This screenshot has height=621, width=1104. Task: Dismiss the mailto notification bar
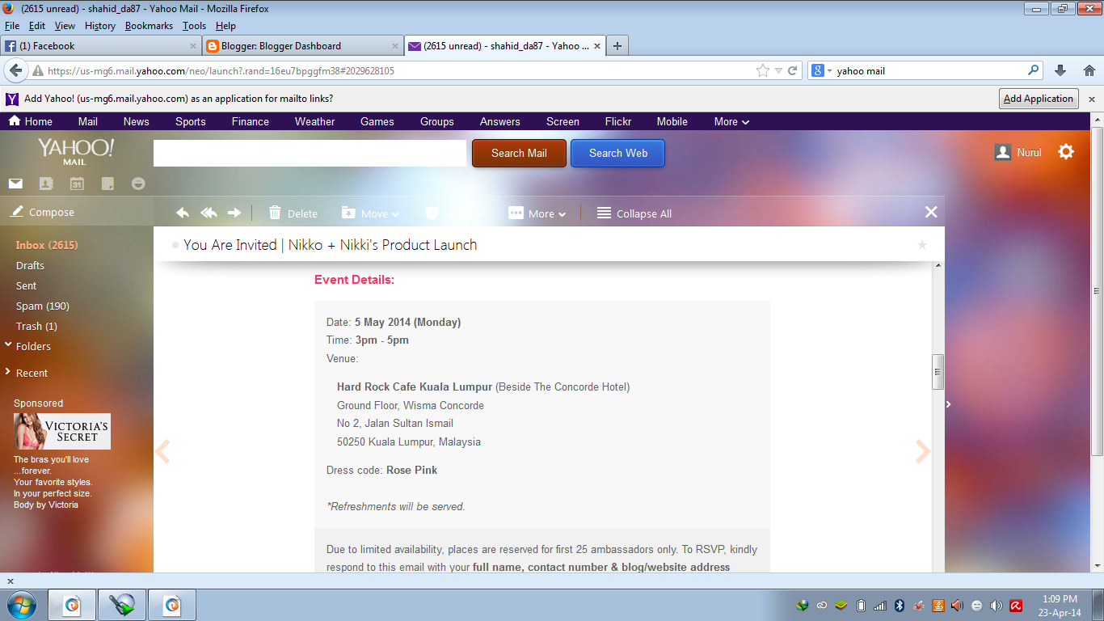pyautogui.click(x=1092, y=99)
